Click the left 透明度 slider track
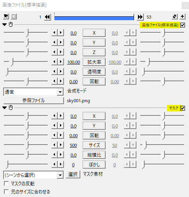The height and width of the screenshot is (197, 189). (x=26, y=71)
